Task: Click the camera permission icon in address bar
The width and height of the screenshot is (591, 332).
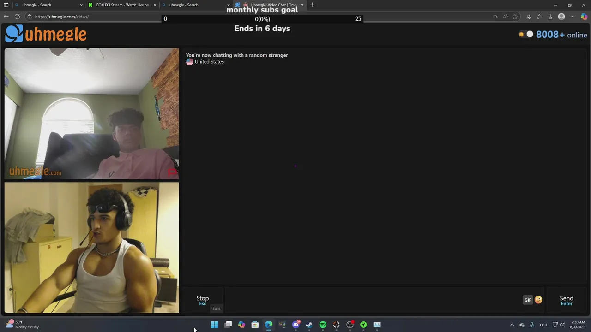Action: pyautogui.click(x=495, y=17)
